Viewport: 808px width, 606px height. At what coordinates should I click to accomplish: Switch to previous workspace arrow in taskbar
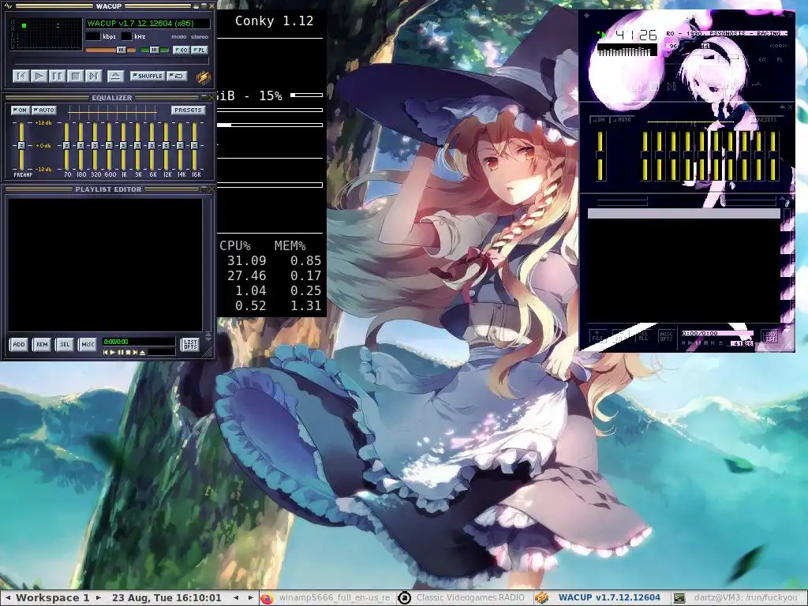click(x=8, y=598)
